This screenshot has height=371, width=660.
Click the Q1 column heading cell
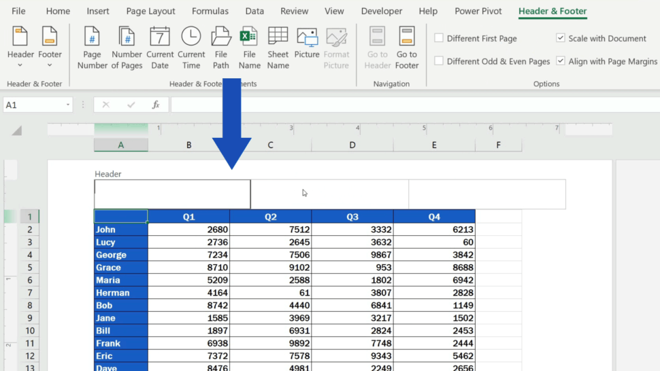(x=188, y=216)
